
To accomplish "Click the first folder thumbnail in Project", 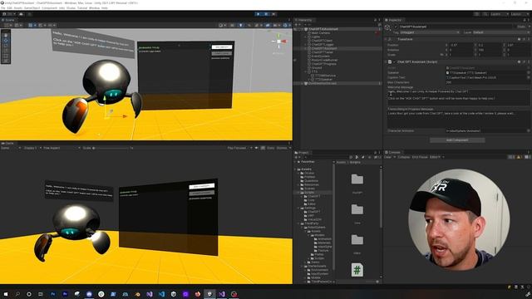I will pos(357,179).
